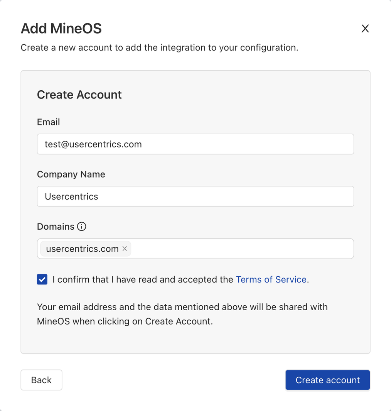
Task: Go back with the Back button
Action: 41,380
